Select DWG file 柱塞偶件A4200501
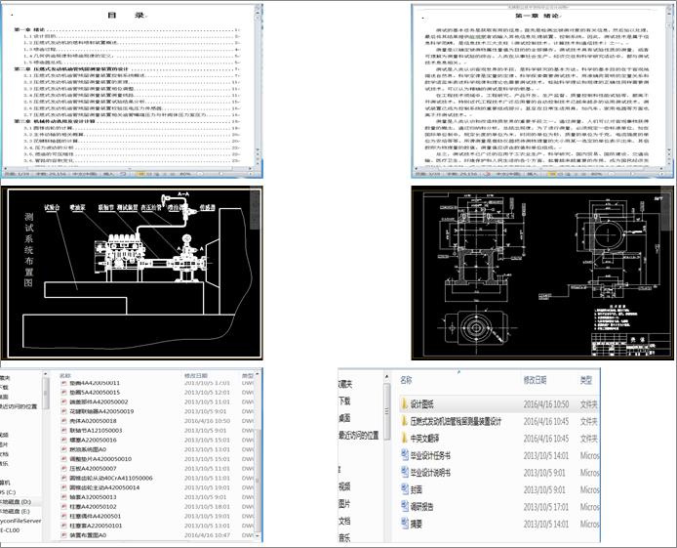 [95, 516]
